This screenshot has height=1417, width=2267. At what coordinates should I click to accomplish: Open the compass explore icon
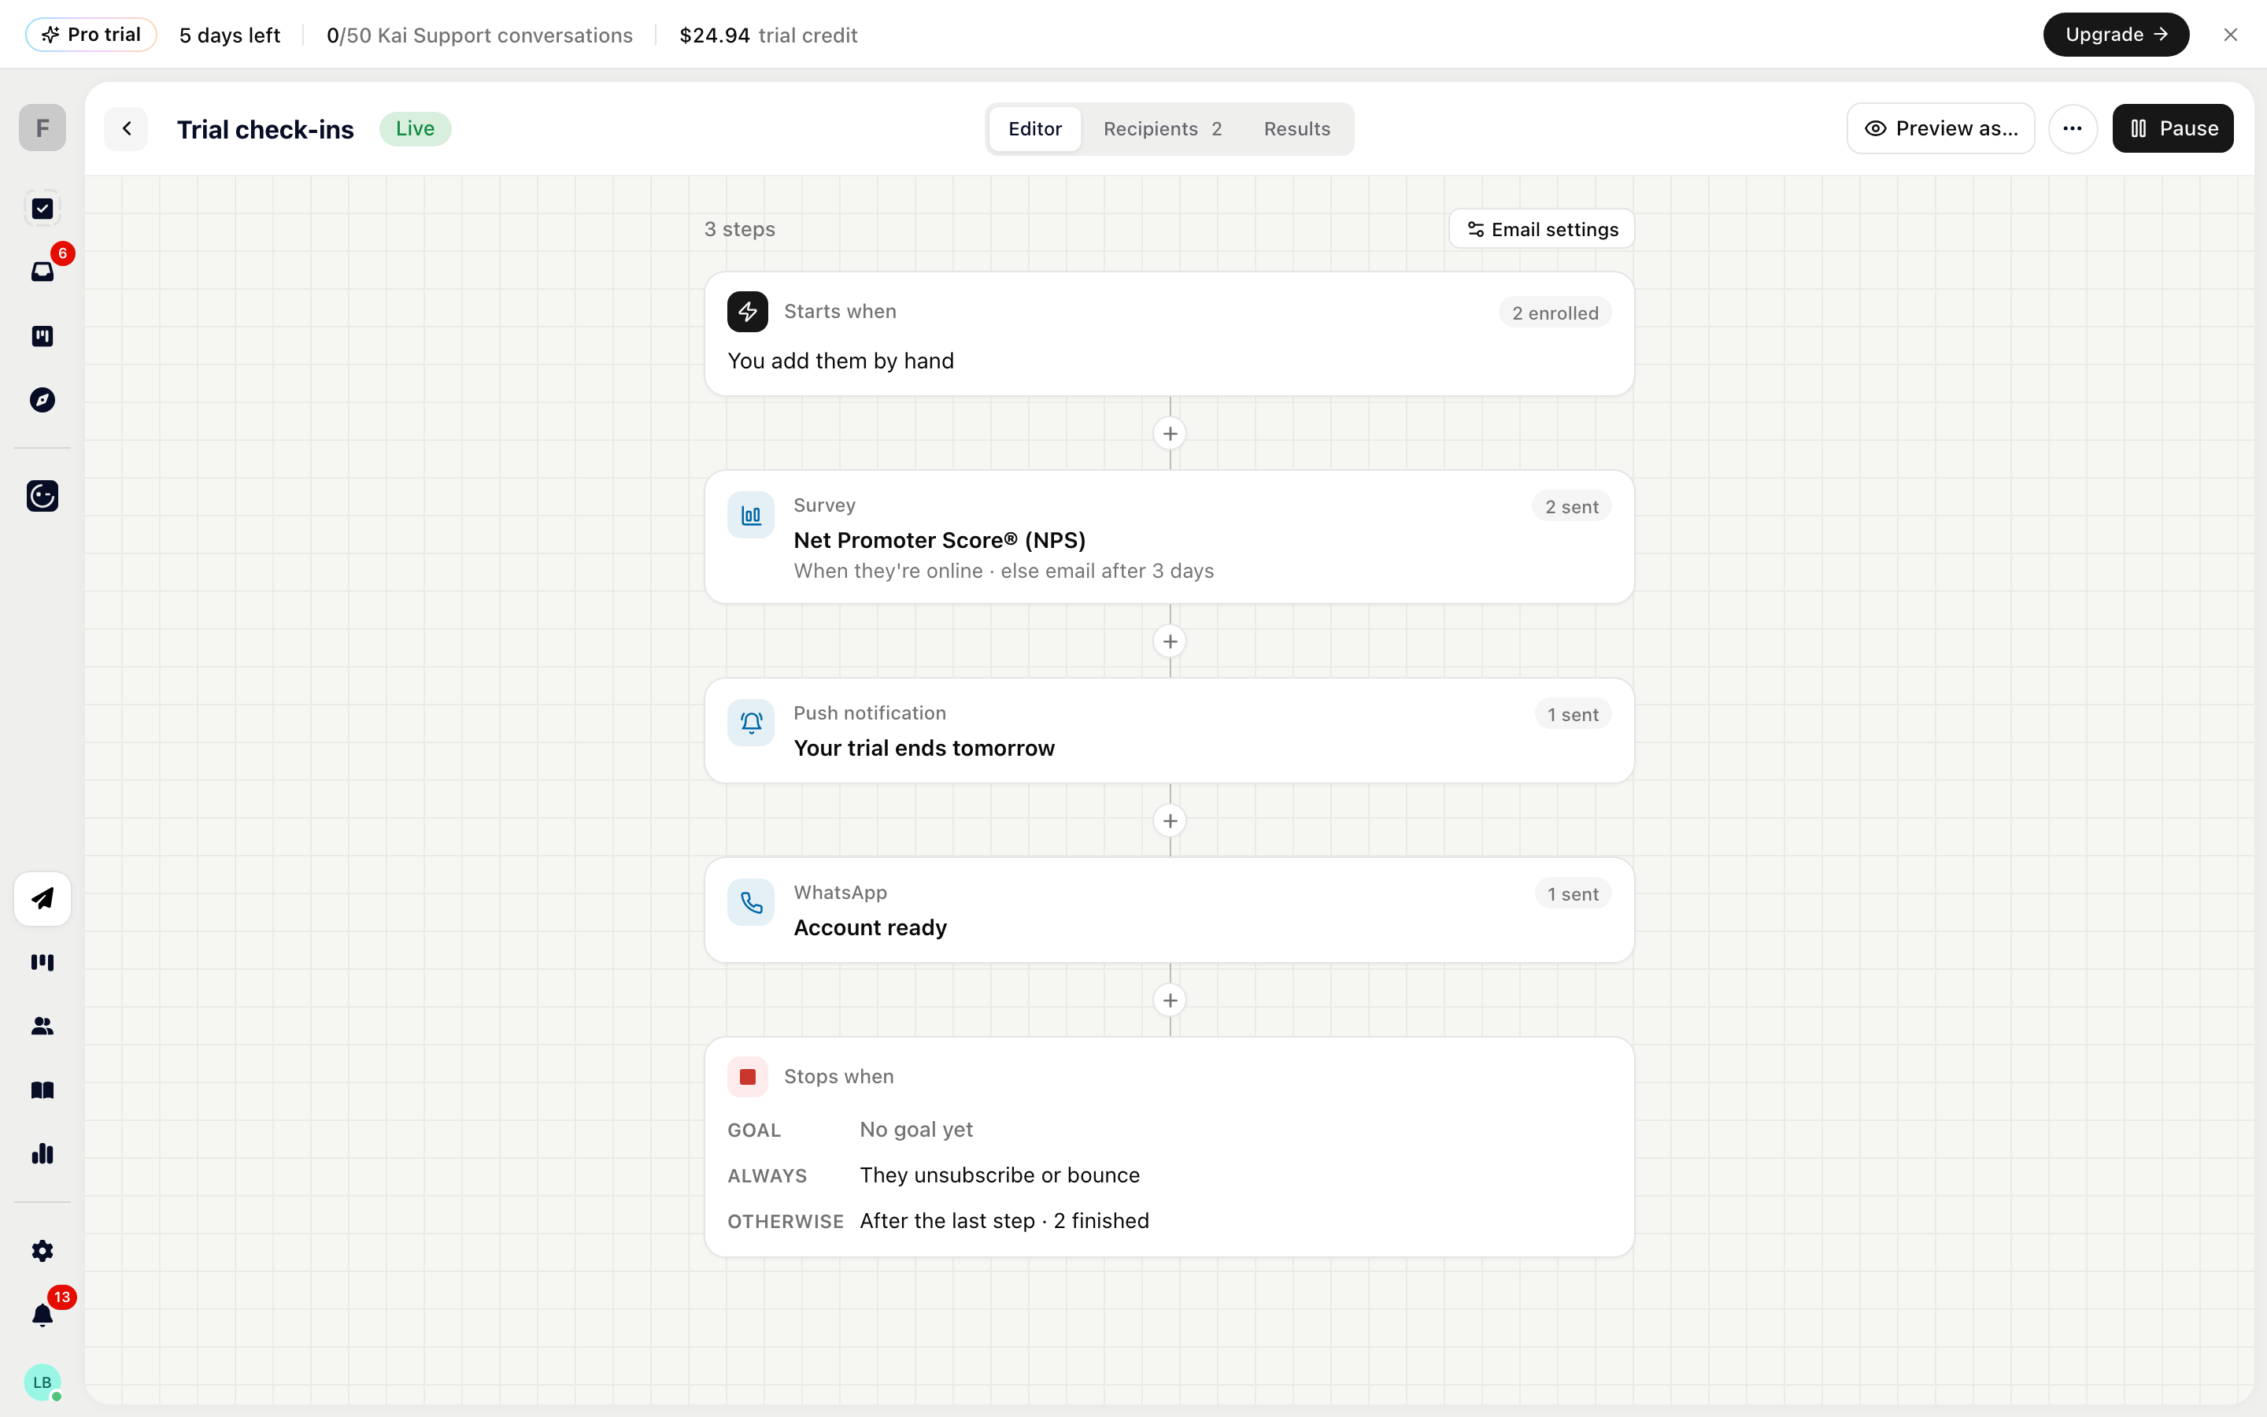[x=43, y=400]
